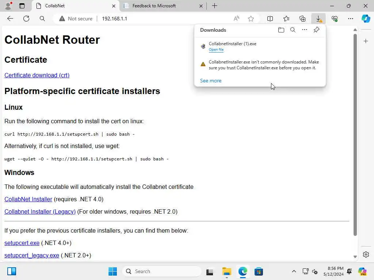Click the browser Back arrow
Image resolution: width=374 pixels, height=280 pixels.
10,19
